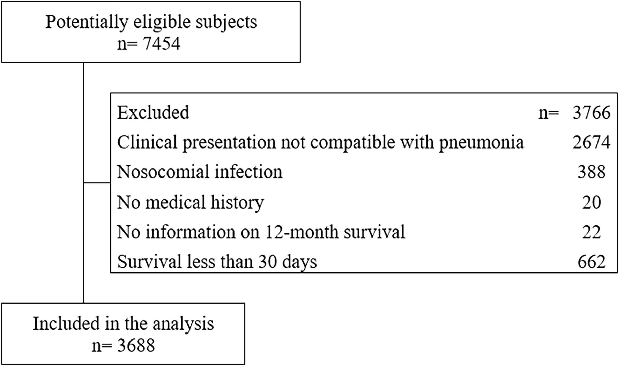Select the excluded total 3766

(591, 113)
